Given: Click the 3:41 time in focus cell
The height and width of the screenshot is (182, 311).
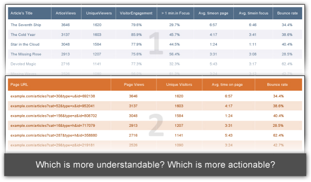Looking at the screenshot, I should (253, 35).
